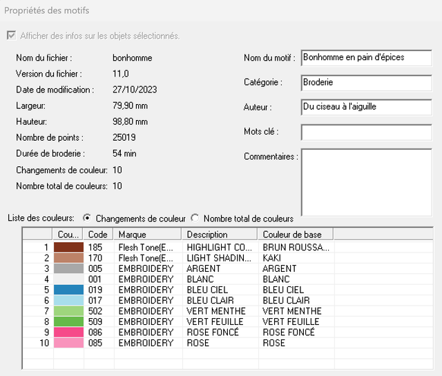Click the brown color swatch in row 1
This screenshot has height=376, width=442.
[x=68, y=247]
